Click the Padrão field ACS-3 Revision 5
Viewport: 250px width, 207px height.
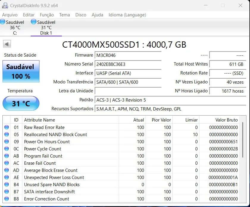pyautogui.click(x=170, y=100)
